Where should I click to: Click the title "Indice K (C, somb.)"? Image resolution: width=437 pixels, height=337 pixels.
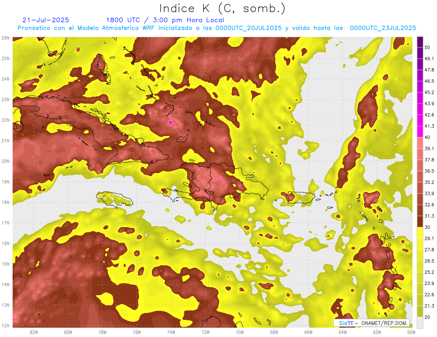(222, 8)
